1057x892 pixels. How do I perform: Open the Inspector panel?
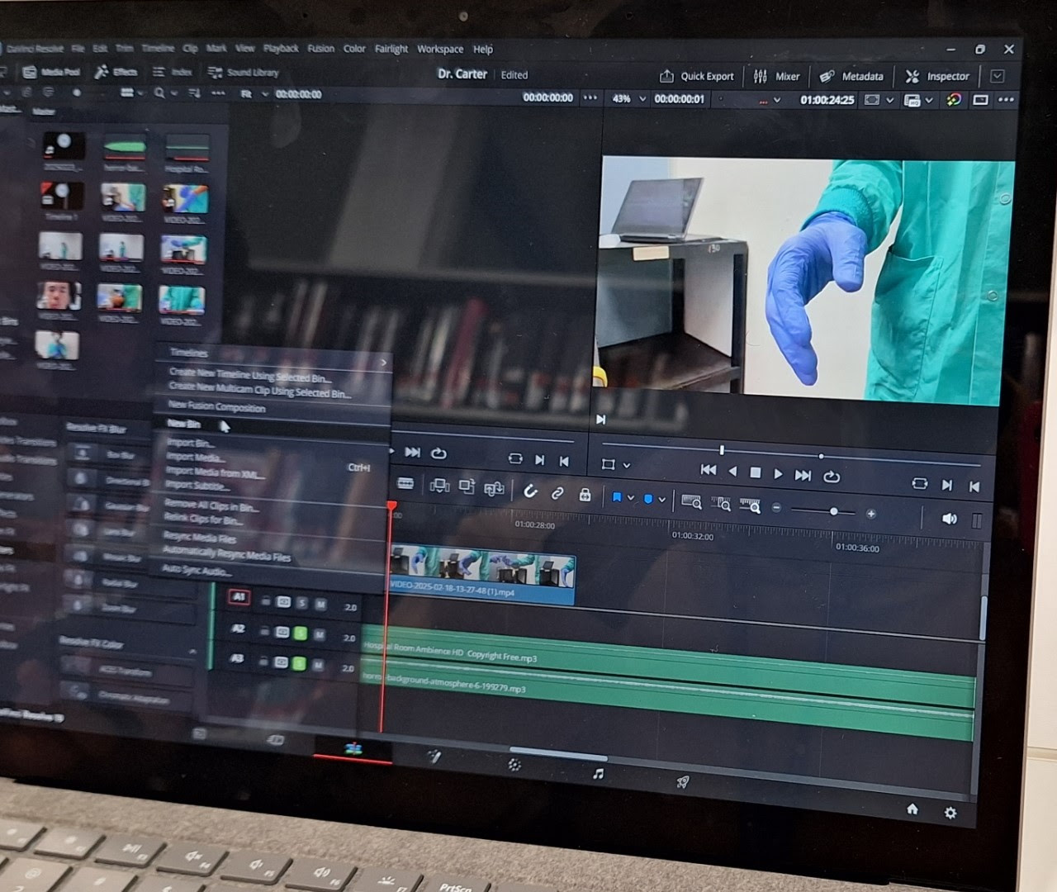937,76
